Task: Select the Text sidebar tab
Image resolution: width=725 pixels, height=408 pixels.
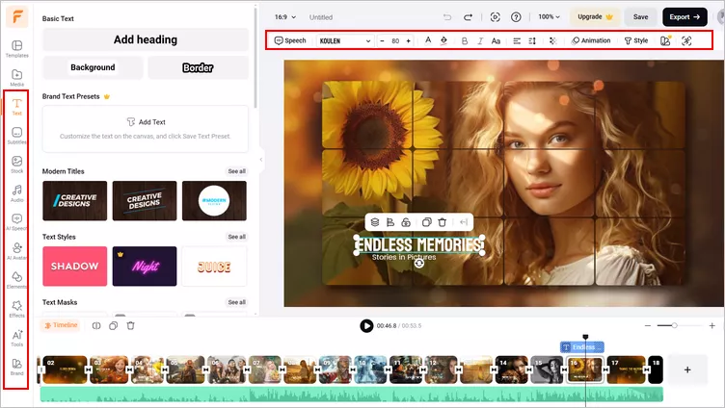Action: [x=17, y=107]
